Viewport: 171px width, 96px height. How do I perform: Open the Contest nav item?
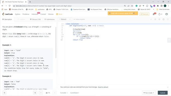(x=43, y=14)
